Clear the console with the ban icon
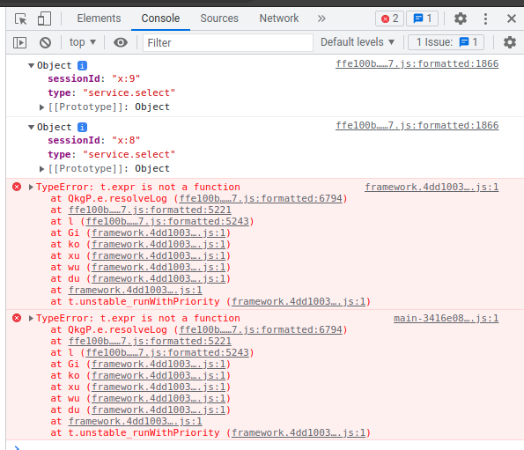 click(45, 43)
